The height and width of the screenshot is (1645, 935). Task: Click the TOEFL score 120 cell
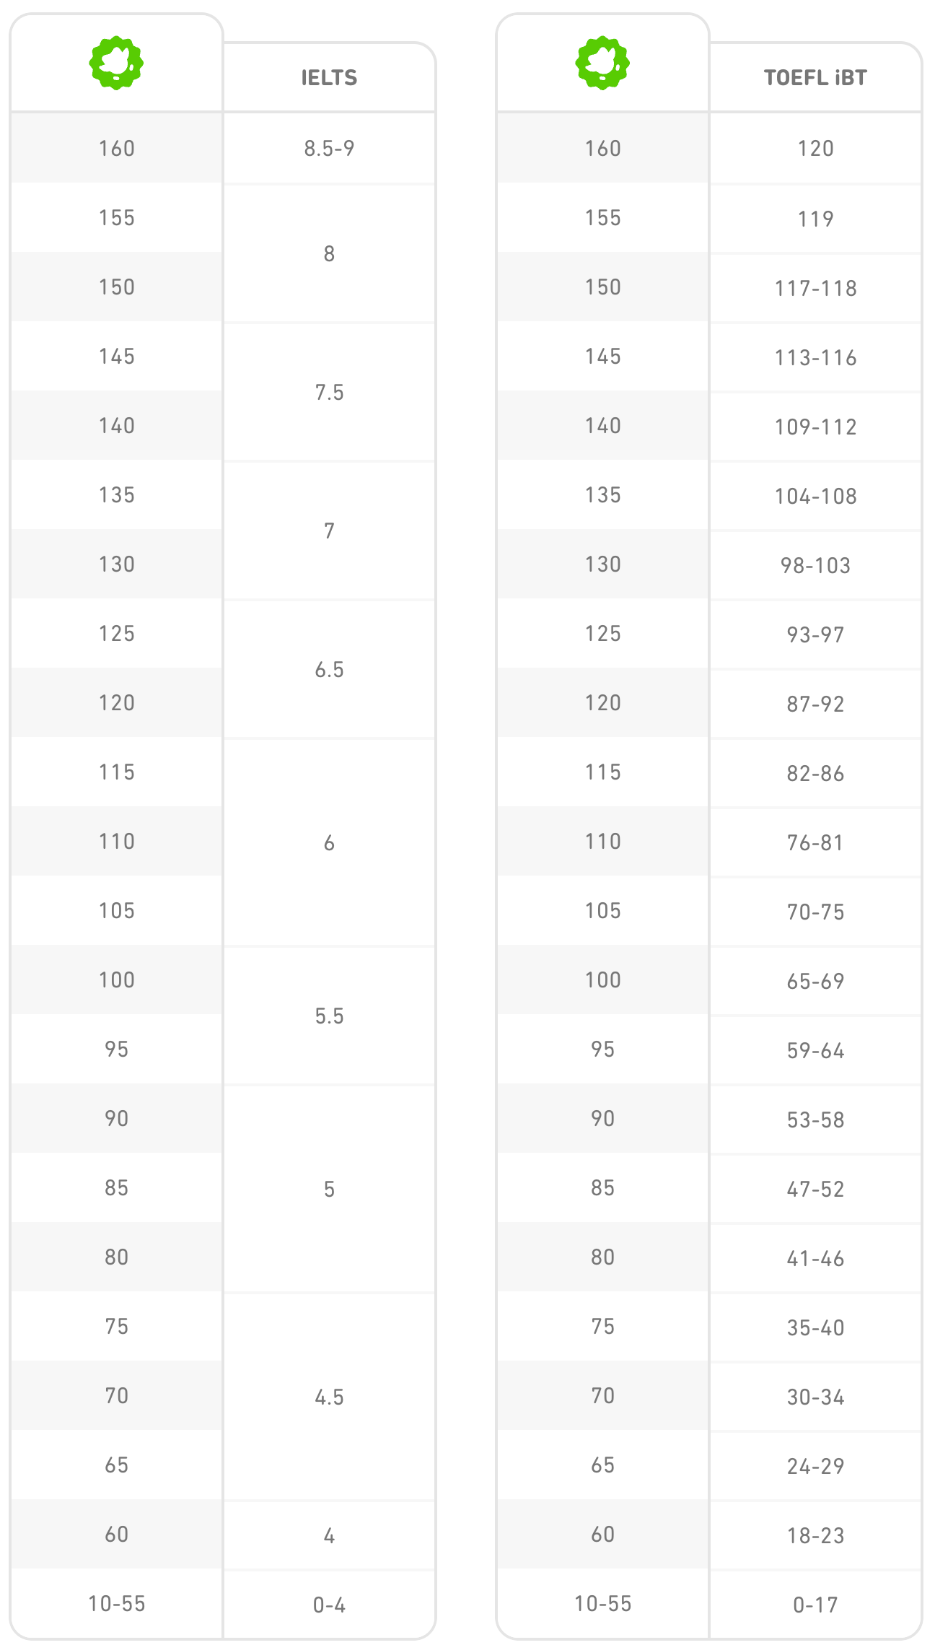click(815, 149)
